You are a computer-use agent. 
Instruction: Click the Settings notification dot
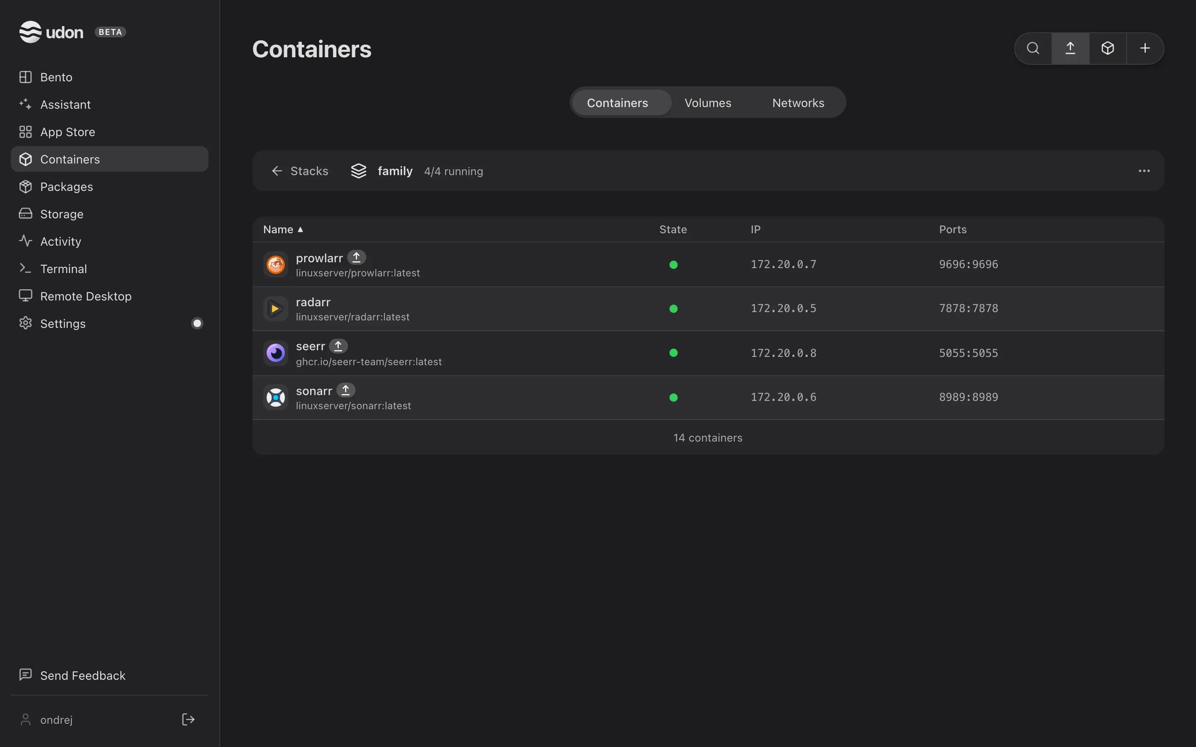[x=197, y=324]
